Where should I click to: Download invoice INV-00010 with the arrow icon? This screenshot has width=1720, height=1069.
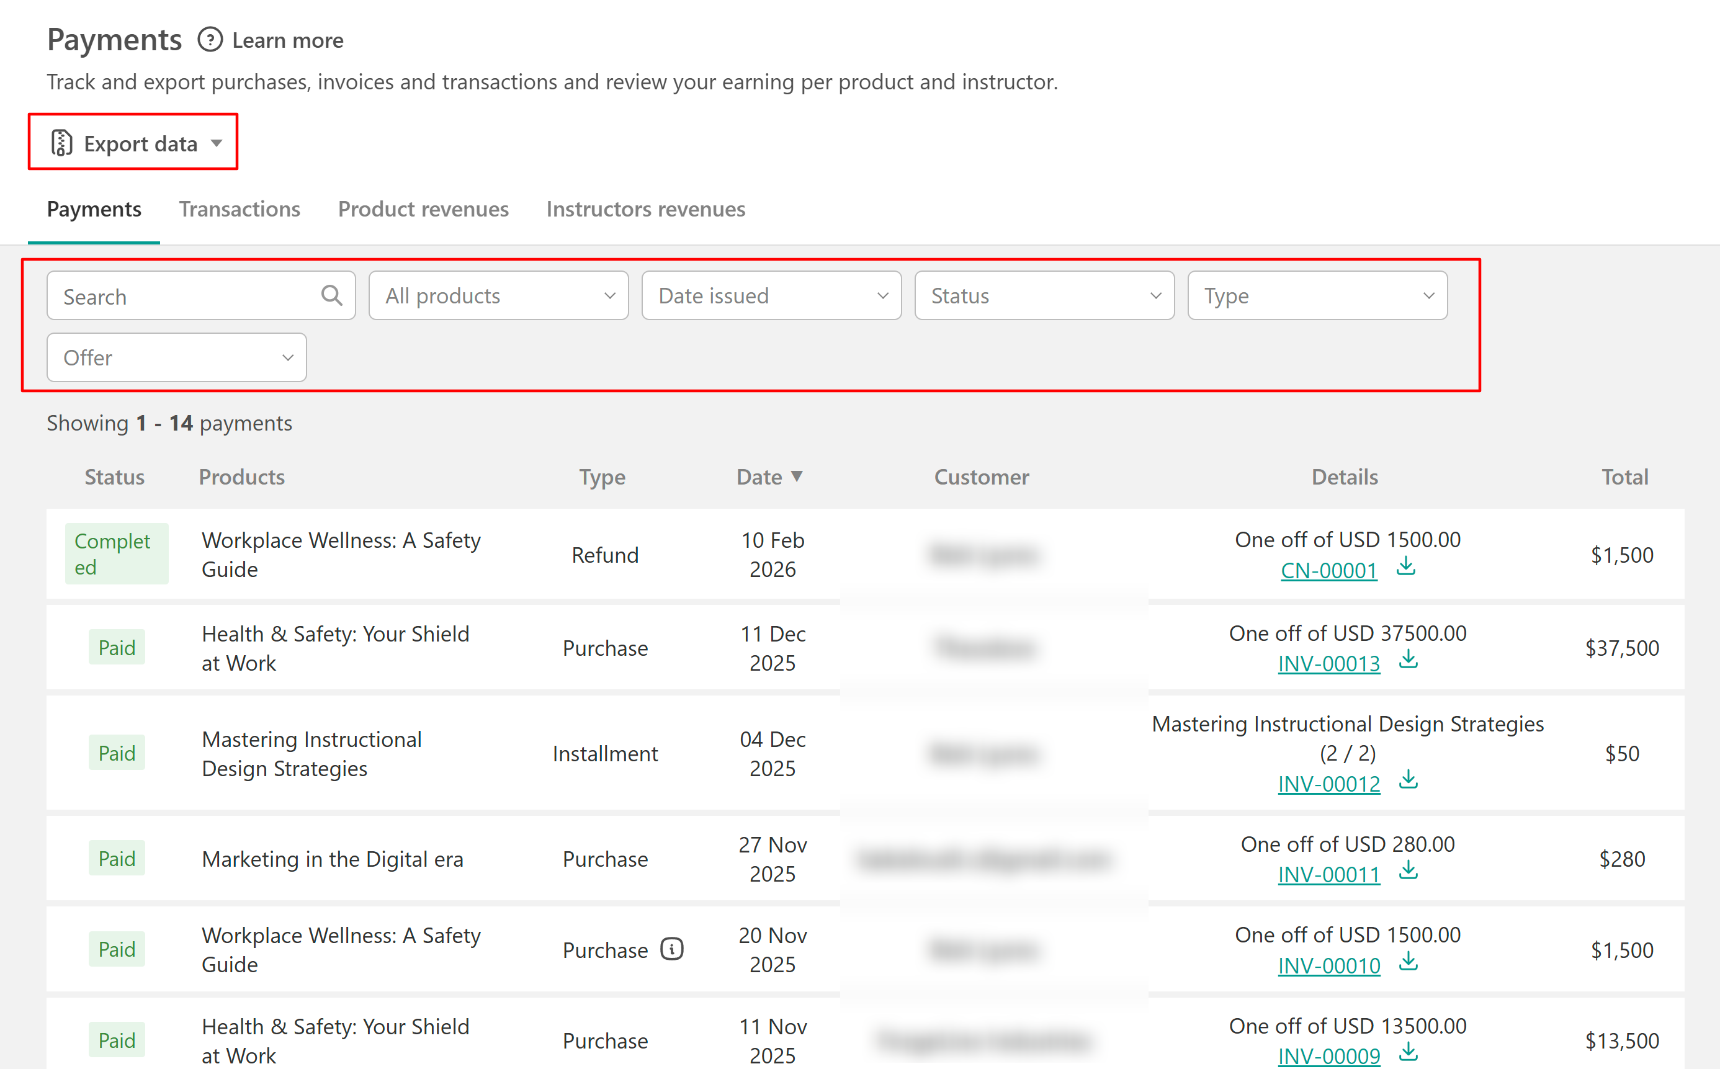1409,962
